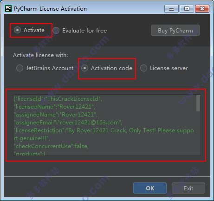Click the Buy PyCharm button
Viewport: 214px width, 201px height.
175,30
